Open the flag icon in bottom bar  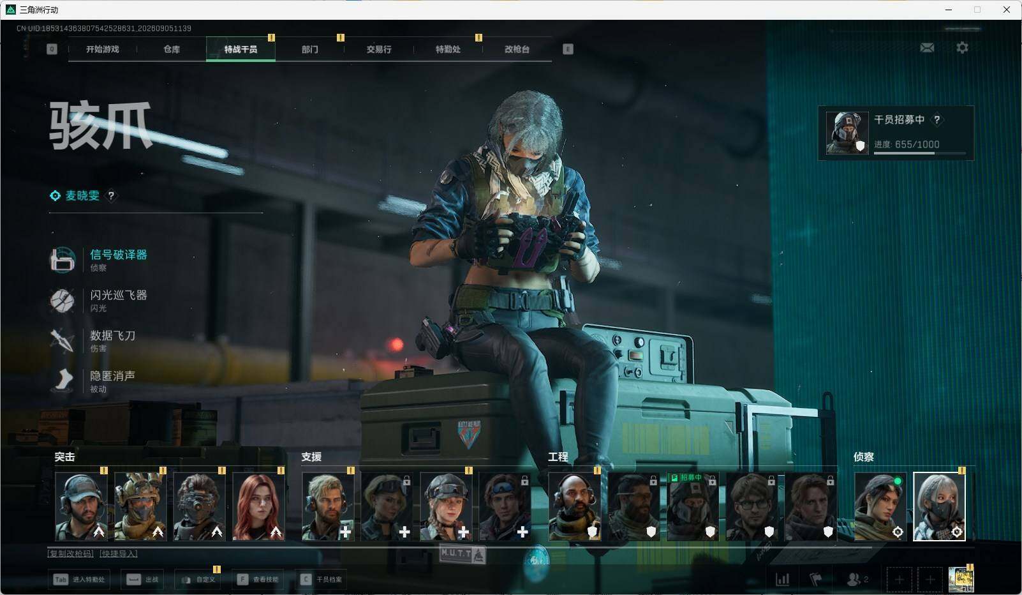816,579
